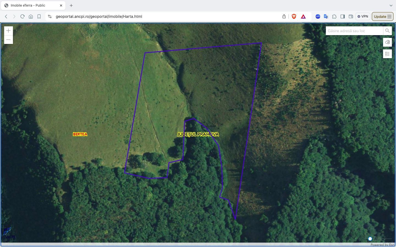The height and width of the screenshot is (247, 396).
Task: Click the address search magnifier
Action: click(x=387, y=31)
